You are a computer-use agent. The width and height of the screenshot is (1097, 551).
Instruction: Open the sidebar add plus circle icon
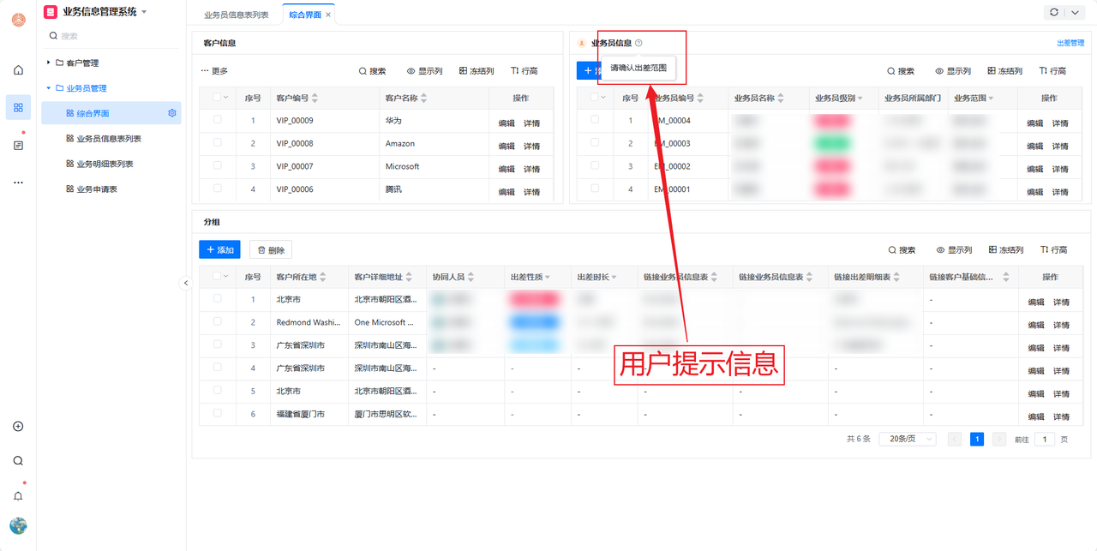point(18,427)
